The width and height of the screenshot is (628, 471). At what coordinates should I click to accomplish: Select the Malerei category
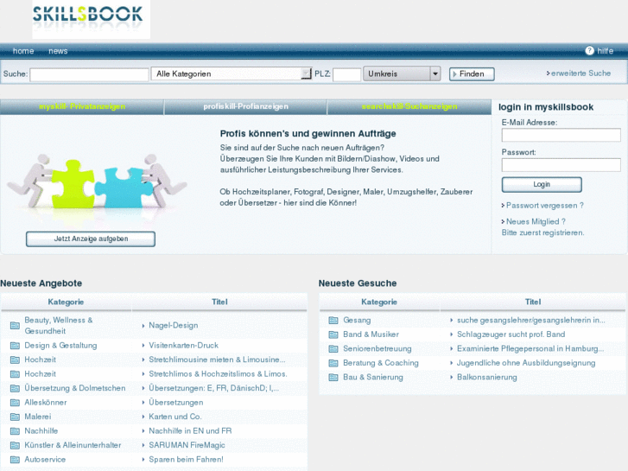38,417
